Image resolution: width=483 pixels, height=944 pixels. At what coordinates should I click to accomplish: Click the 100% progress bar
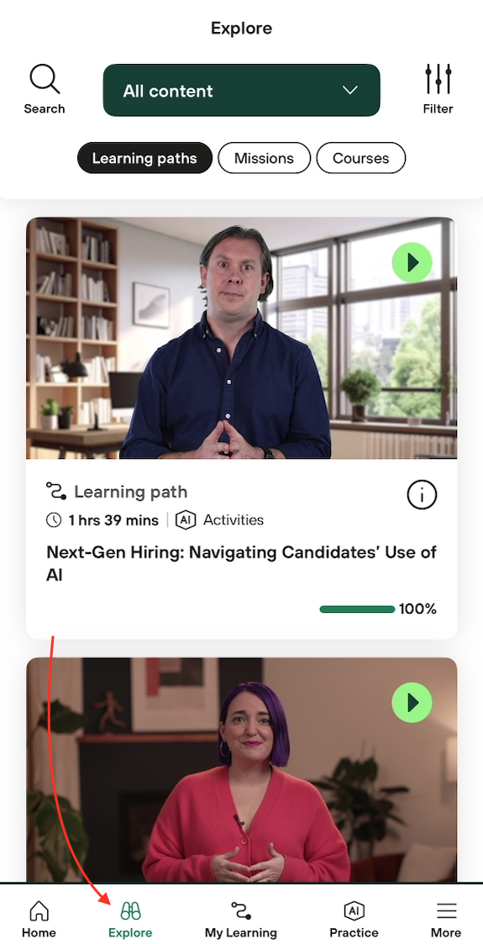point(357,609)
